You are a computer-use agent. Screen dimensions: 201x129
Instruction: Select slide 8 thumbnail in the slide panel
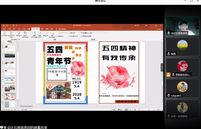(10, 89)
